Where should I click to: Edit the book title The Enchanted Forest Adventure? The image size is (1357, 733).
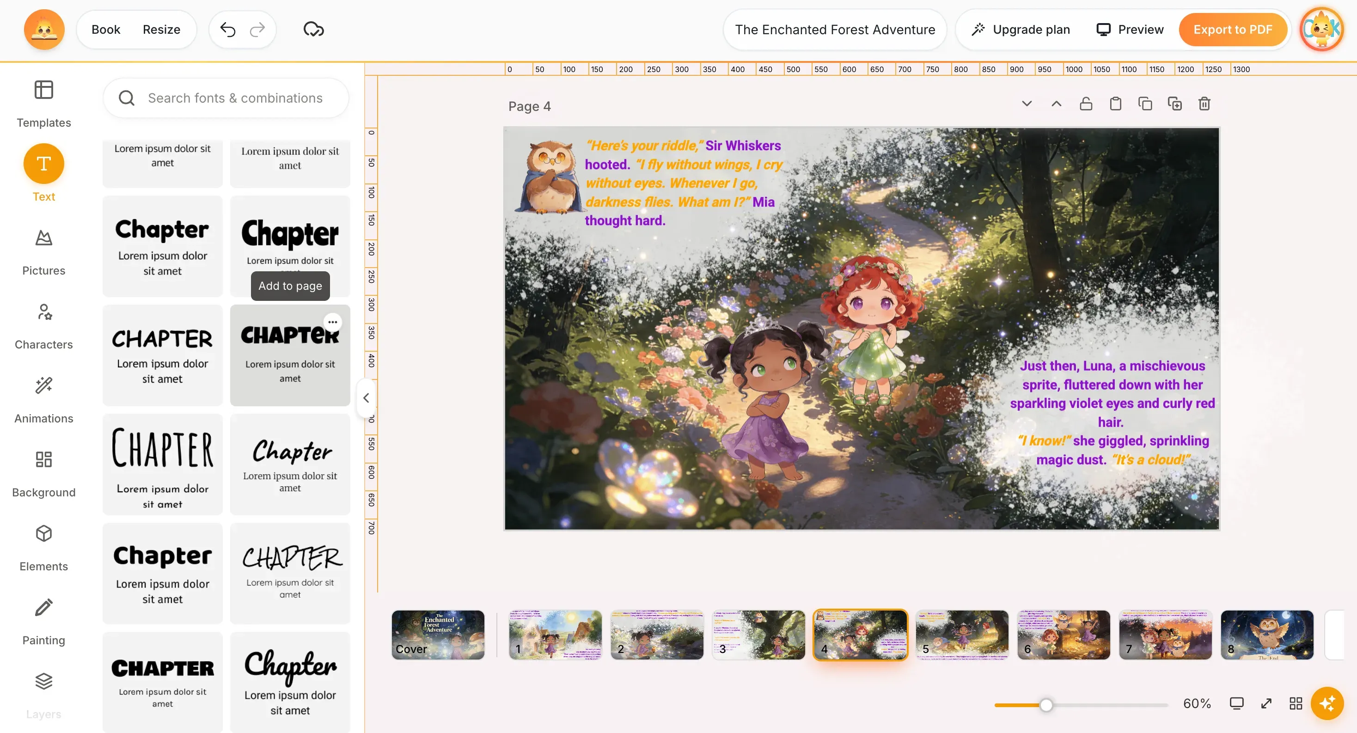pos(835,30)
